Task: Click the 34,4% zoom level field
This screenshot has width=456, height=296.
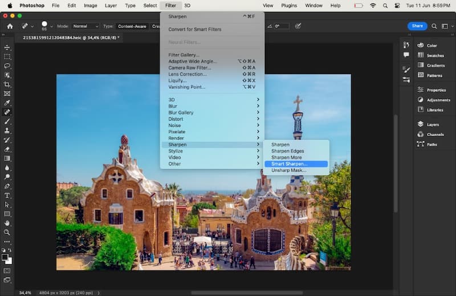Action: [25, 293]
